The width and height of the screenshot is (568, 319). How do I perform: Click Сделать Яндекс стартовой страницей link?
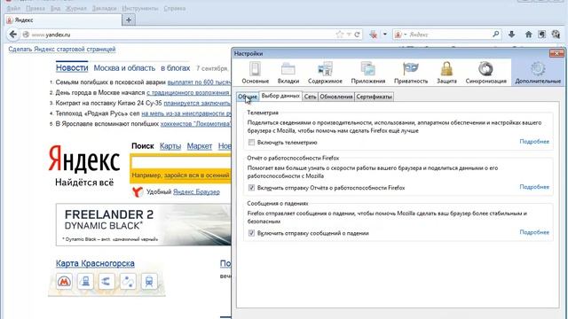[62, 50]
